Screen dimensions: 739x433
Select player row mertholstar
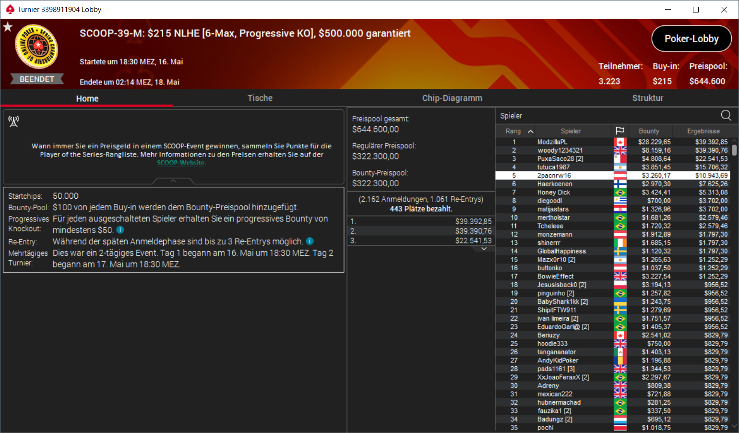613,217
